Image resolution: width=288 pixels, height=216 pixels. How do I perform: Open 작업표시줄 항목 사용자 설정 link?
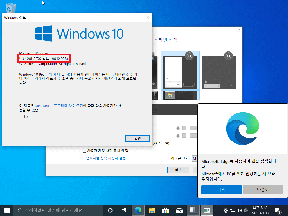(105, 158)
